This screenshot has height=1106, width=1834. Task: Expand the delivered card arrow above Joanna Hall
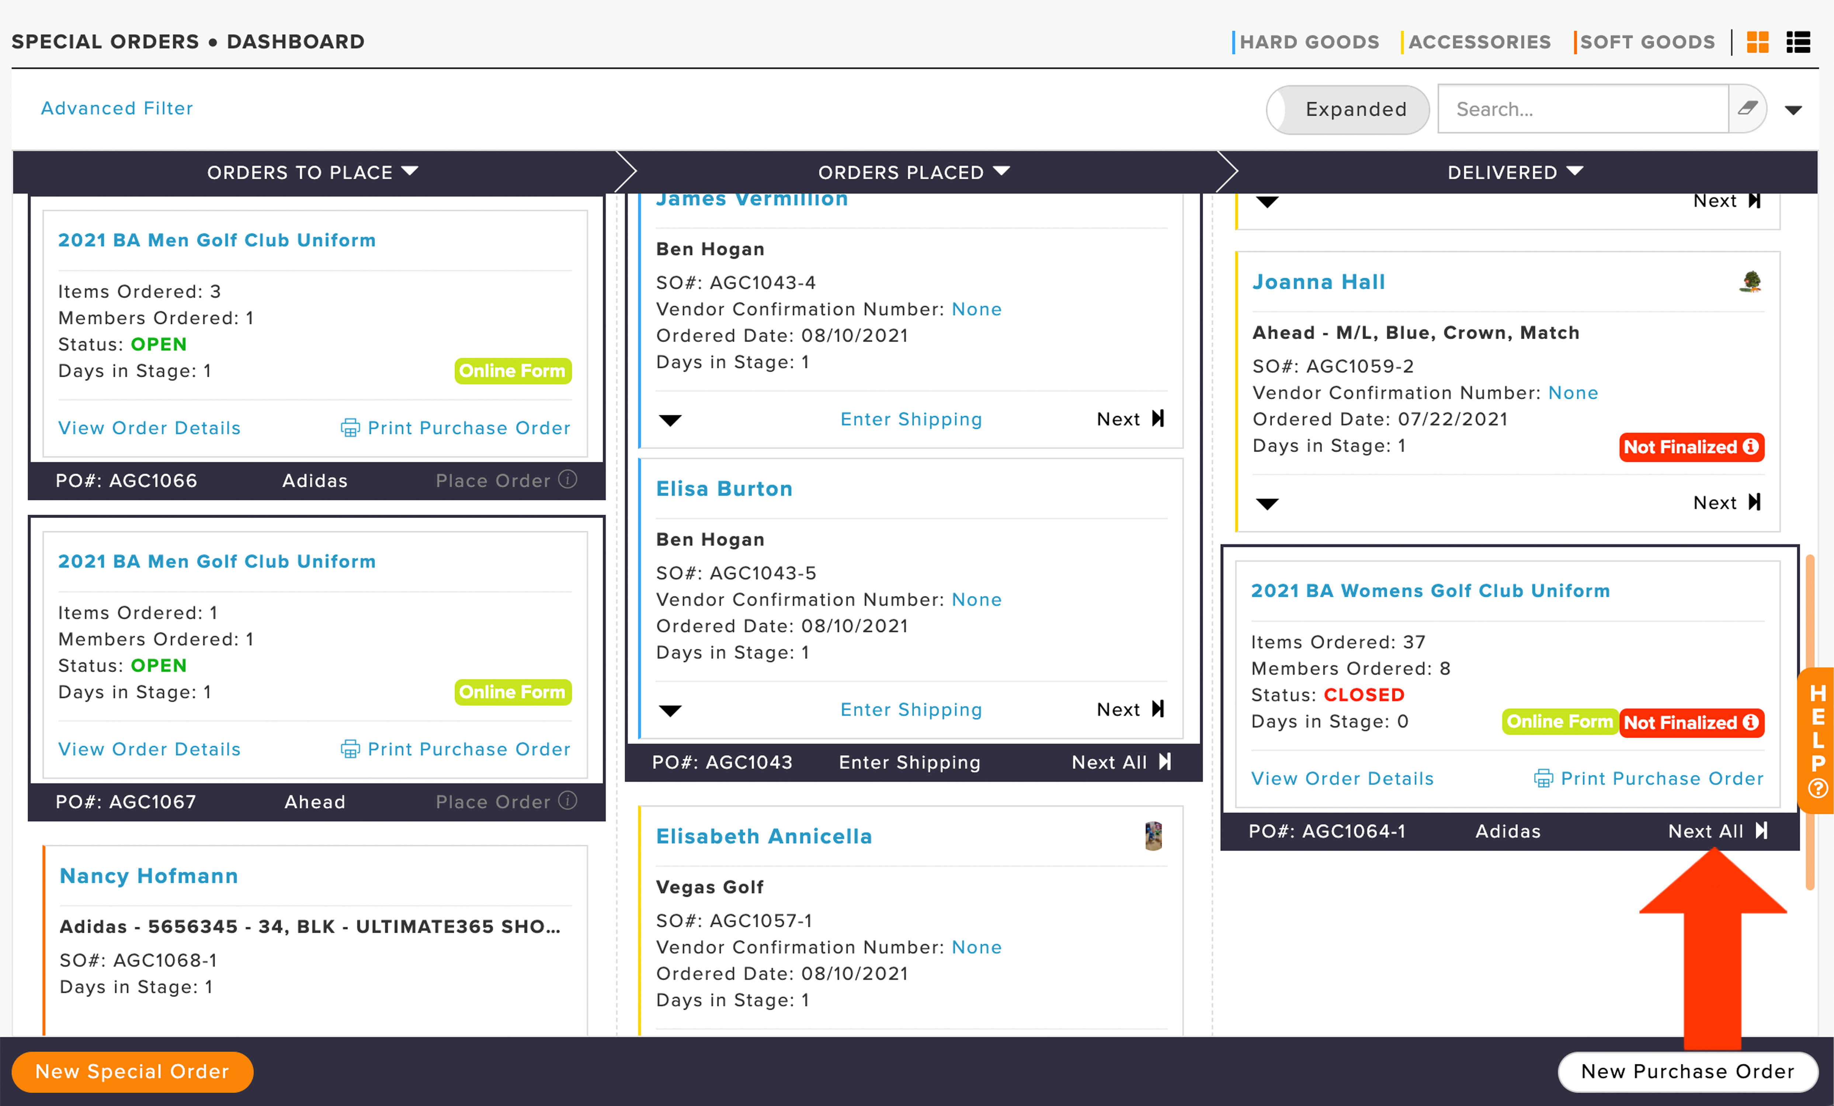[x=1267, y=202]
